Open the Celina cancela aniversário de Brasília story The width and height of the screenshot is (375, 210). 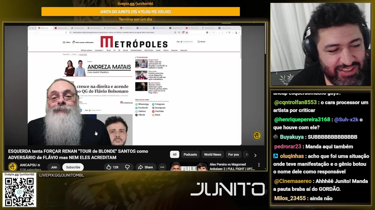point(158,65)
